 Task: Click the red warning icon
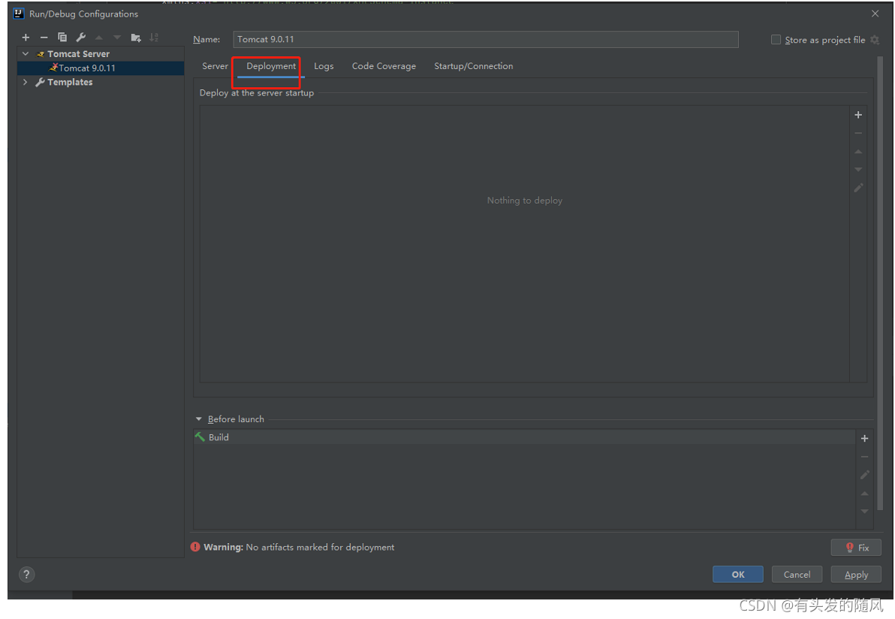pyautogui.click(x=195, y=547)
